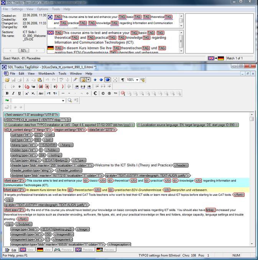The height and width of the screenshot is (260, 258).
Task: Click the green flag icon
Action: [7, 100]
